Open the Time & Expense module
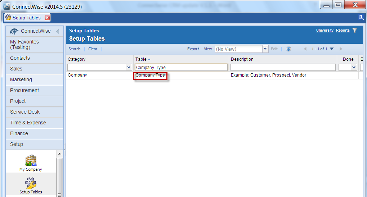The image size is (367, 197). [x=35, y=123]
